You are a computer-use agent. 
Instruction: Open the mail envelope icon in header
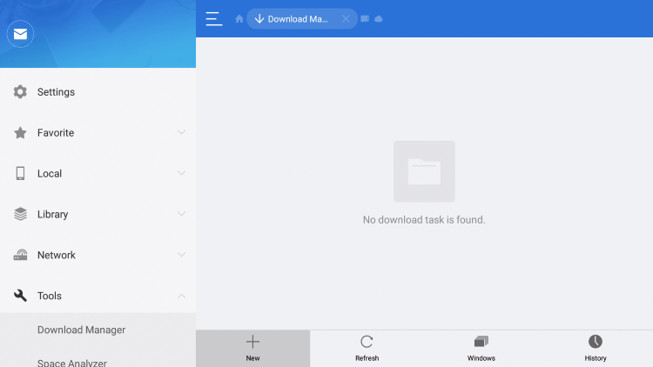coord(20,34)
